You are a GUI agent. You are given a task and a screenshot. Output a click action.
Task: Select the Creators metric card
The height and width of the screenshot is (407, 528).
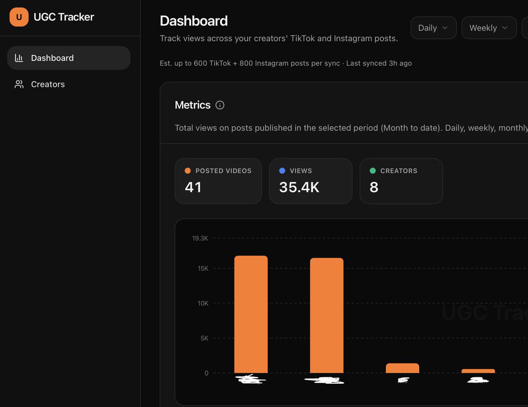[401, 181]
